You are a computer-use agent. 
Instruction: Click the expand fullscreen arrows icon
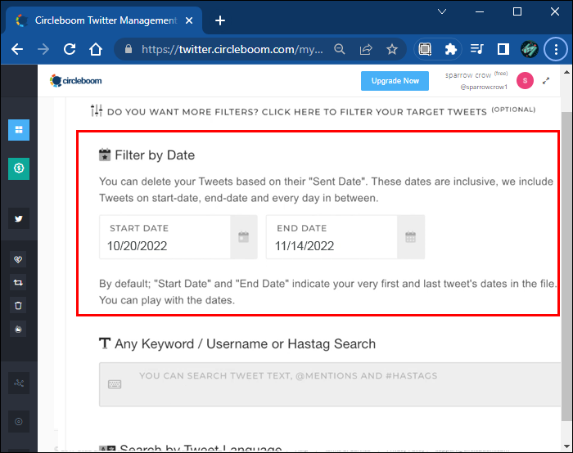(x=546, y=80)
